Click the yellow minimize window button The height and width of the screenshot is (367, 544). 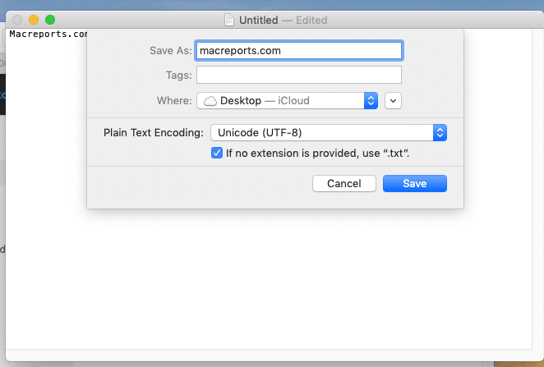pyautogui.click(x=34, y=20)
